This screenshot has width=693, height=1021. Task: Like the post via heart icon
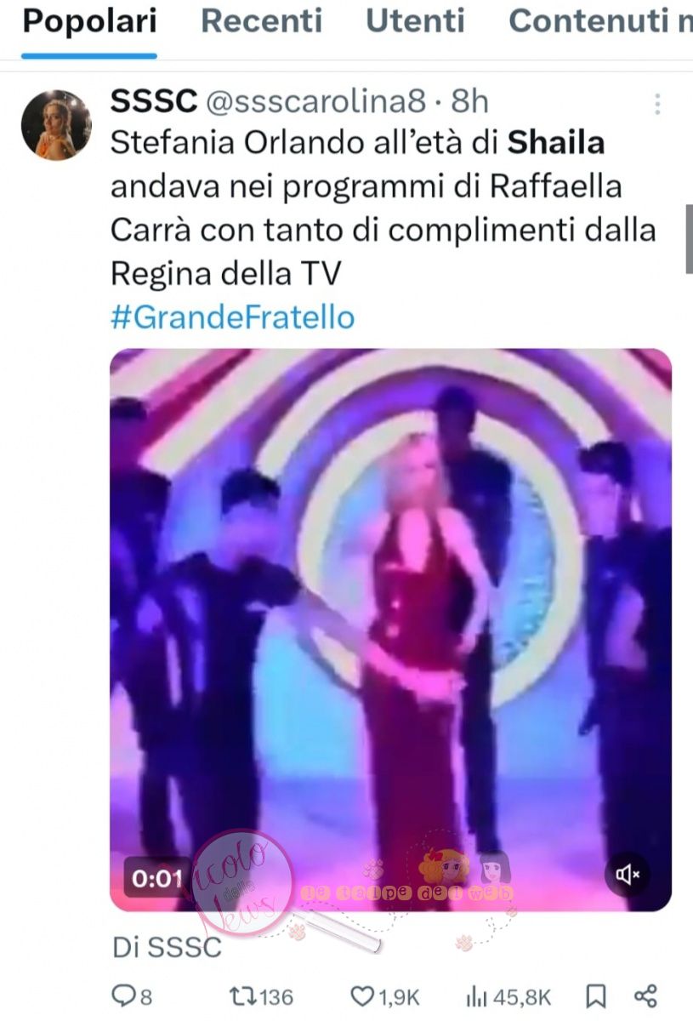point(363,995)
